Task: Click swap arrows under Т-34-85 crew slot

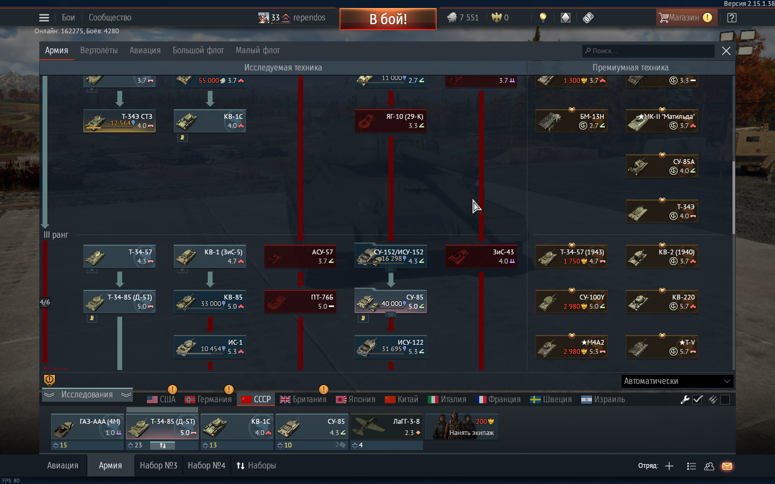Action: click(x=163, y=445)
